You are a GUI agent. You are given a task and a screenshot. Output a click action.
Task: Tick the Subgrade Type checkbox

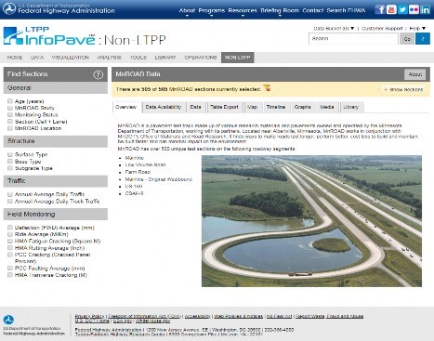(10, 168)
